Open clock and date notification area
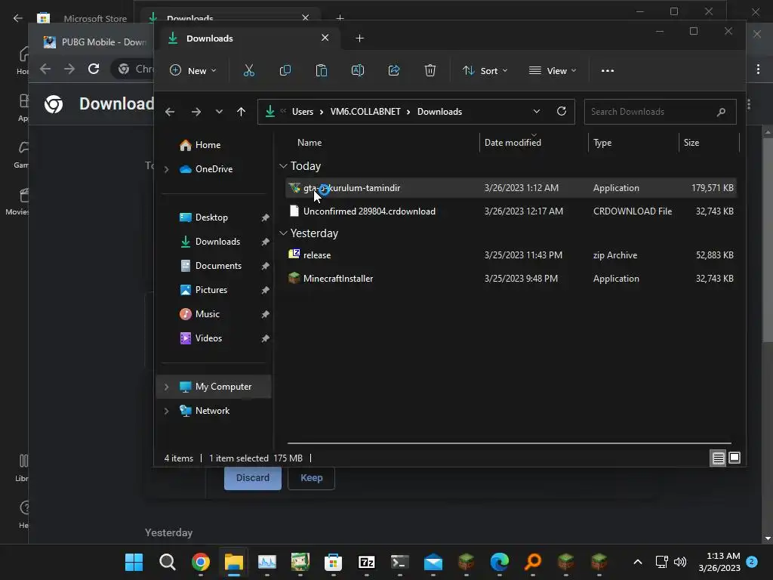Screen dimensions: 773x580 tap(719, 562)
